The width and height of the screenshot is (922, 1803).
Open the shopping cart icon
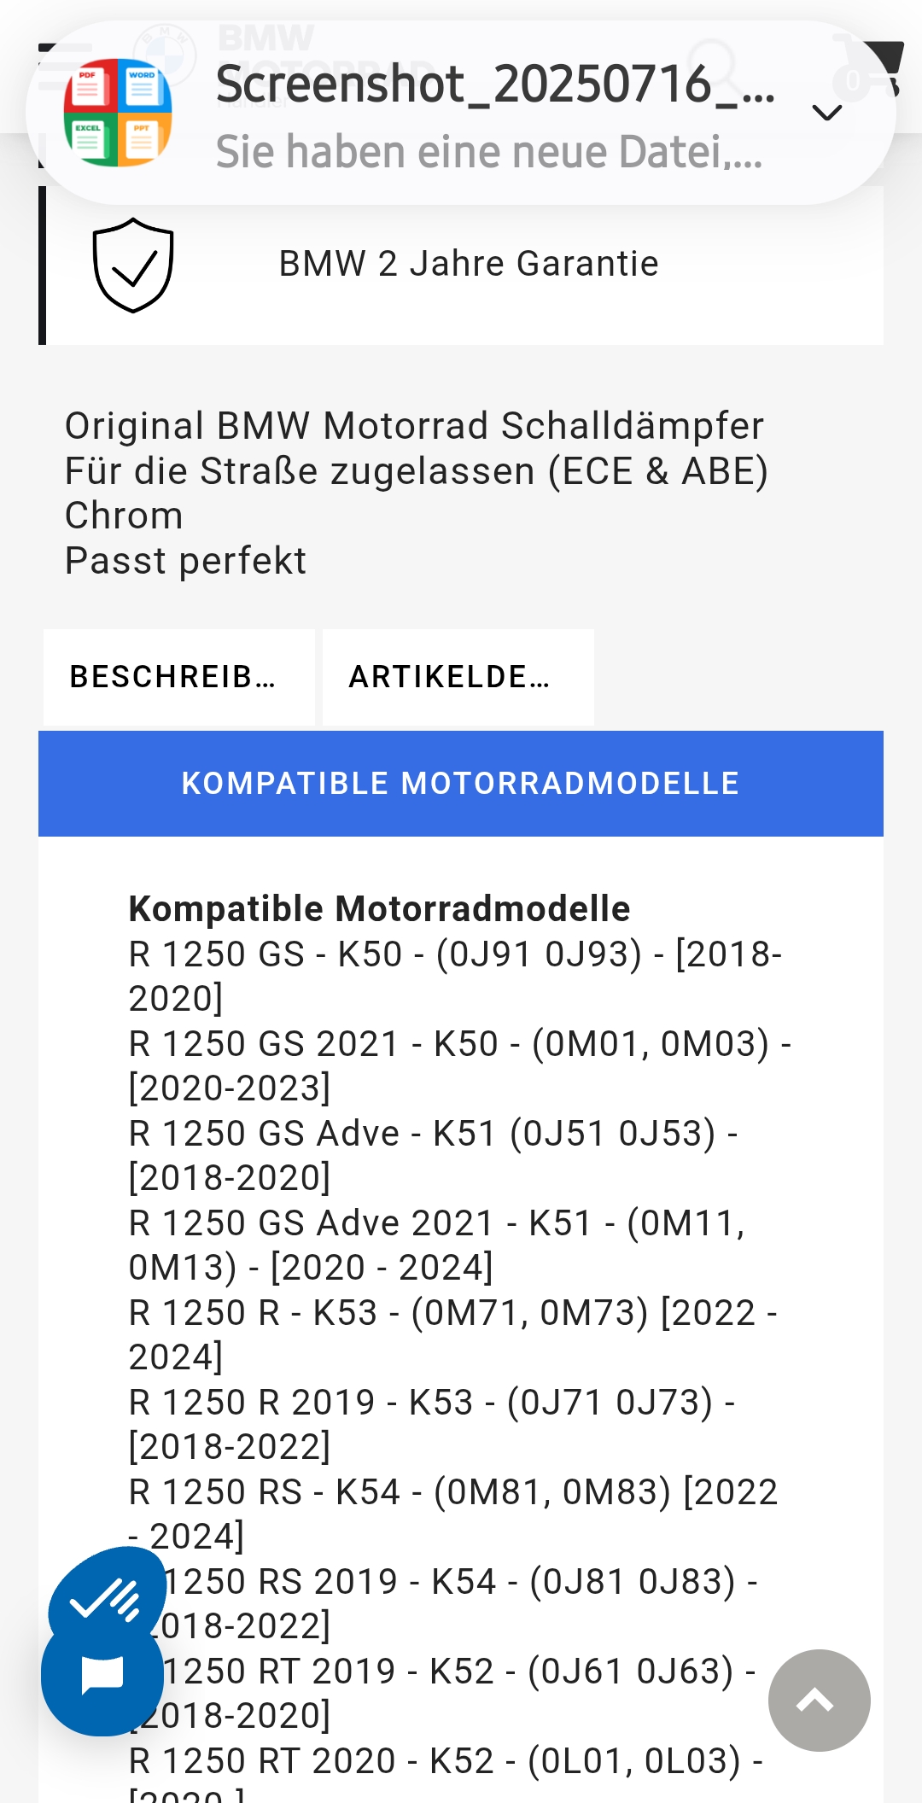click(872, 70)
